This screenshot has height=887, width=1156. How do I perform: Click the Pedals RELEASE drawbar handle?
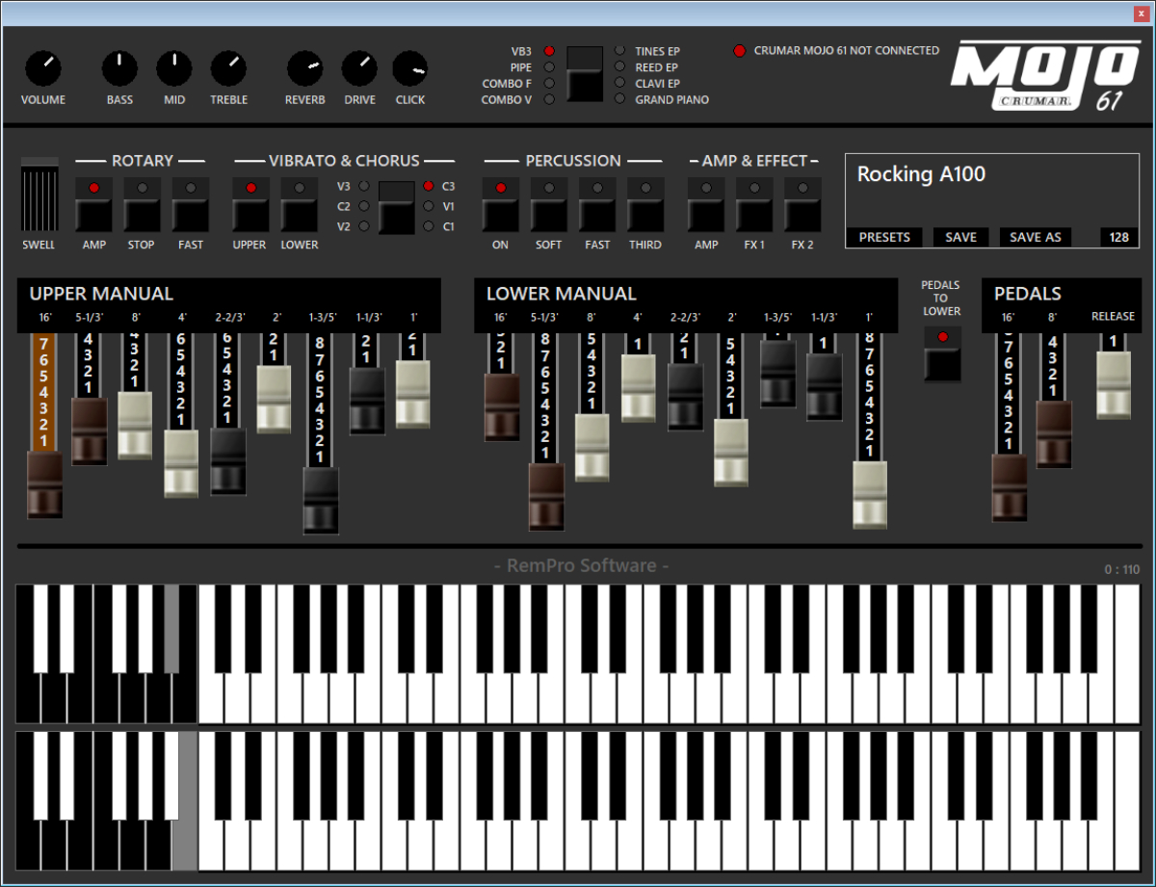[1114, 385]
